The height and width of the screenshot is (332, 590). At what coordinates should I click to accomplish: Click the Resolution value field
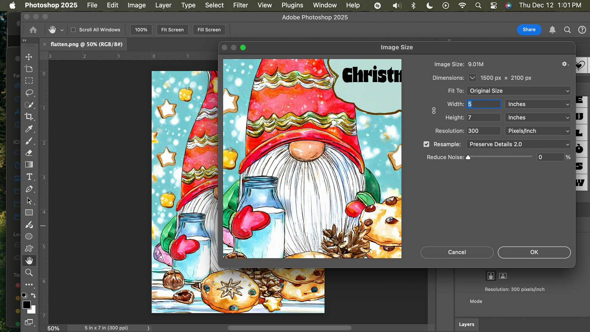click(x=484, y=131)
